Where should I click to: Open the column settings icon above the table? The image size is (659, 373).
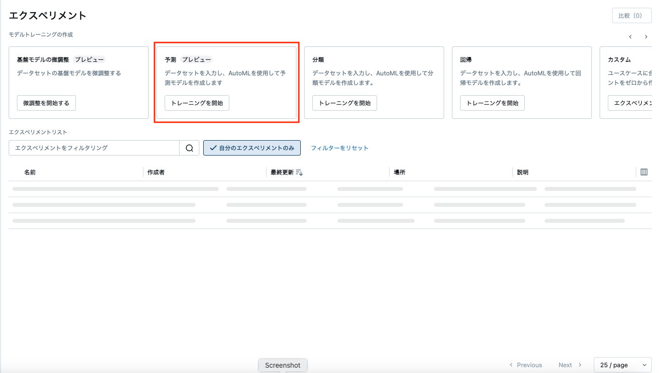click(644, 172)
